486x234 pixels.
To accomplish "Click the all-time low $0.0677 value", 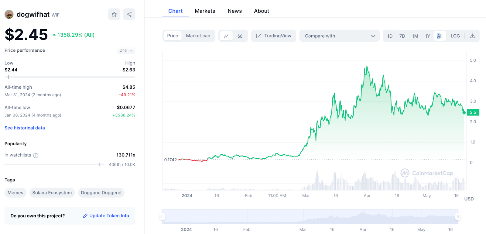I will pyautogui.click(x=126, y=108).
